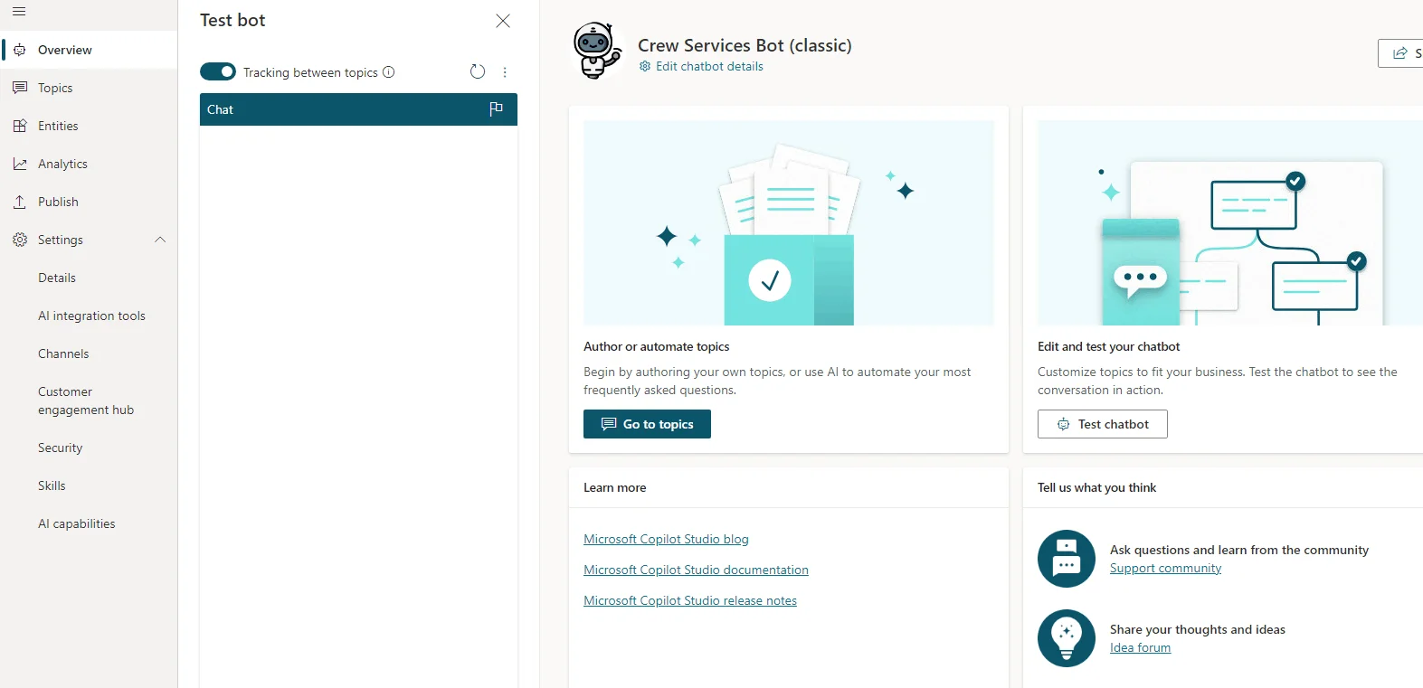Open the test bot more options menu
Image resolution: width=1423 pixels, height=688 pixels.
pos(505,72)
